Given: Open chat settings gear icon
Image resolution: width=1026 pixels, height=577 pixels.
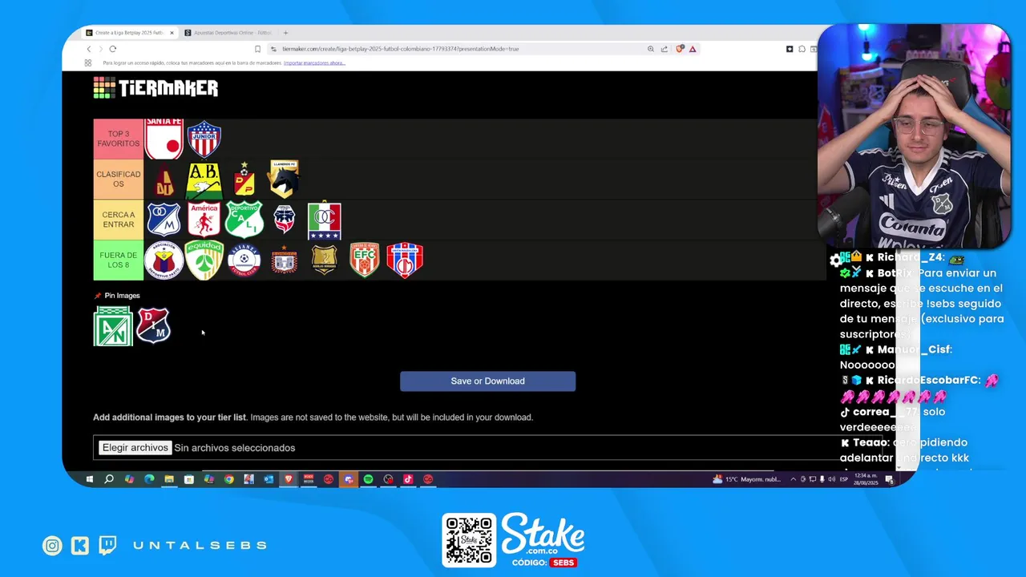Looking at the screenshot, I should click(835, 260).
